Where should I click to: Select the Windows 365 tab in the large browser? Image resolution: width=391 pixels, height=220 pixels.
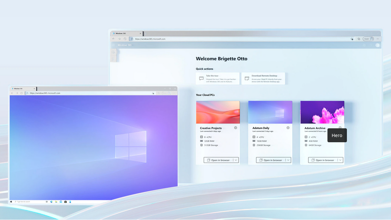(x=127, y=33)
